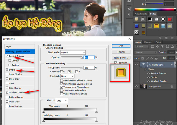This screenshot has width=177, height=125.
Task: Apply the chrome checker style swatch
Action: point(137,33)
